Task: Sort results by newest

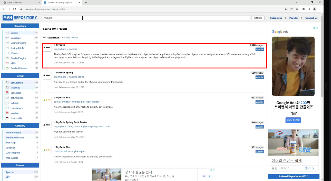Action: click(x=74, y=38)
